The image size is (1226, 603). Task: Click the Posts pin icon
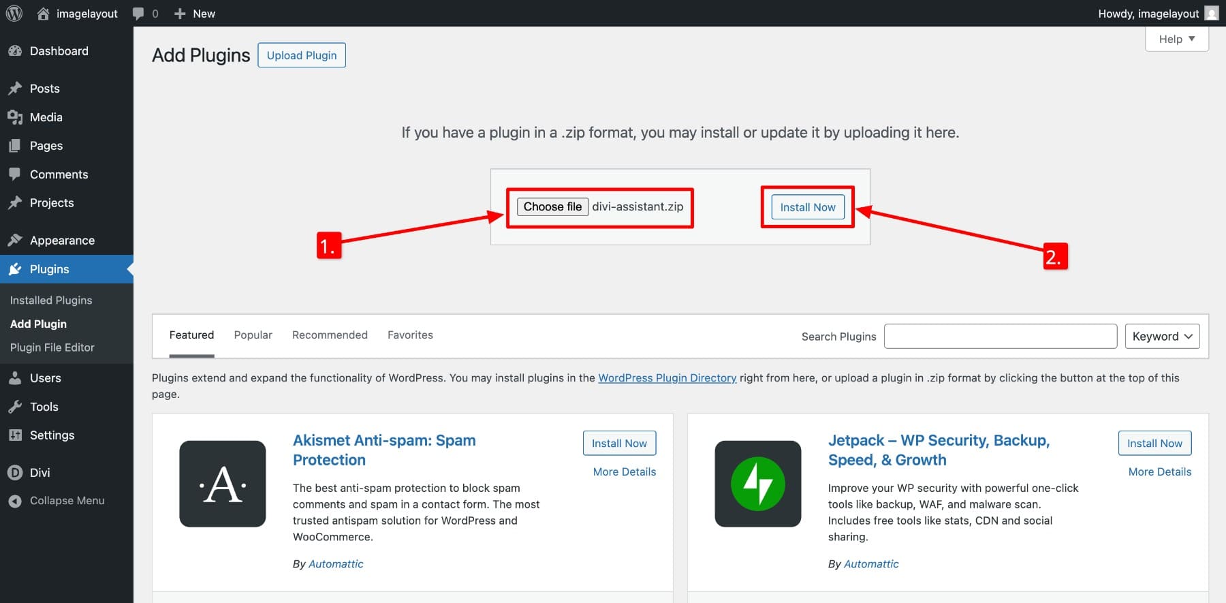[x=15, y=89]
